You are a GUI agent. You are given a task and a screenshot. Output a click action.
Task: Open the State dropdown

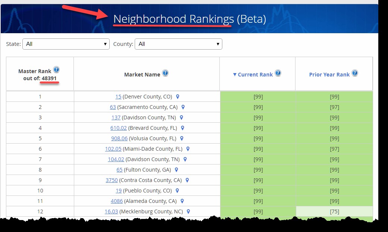tap(66, 44)
